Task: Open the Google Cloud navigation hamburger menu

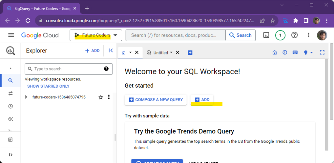Action: (11, 35)
